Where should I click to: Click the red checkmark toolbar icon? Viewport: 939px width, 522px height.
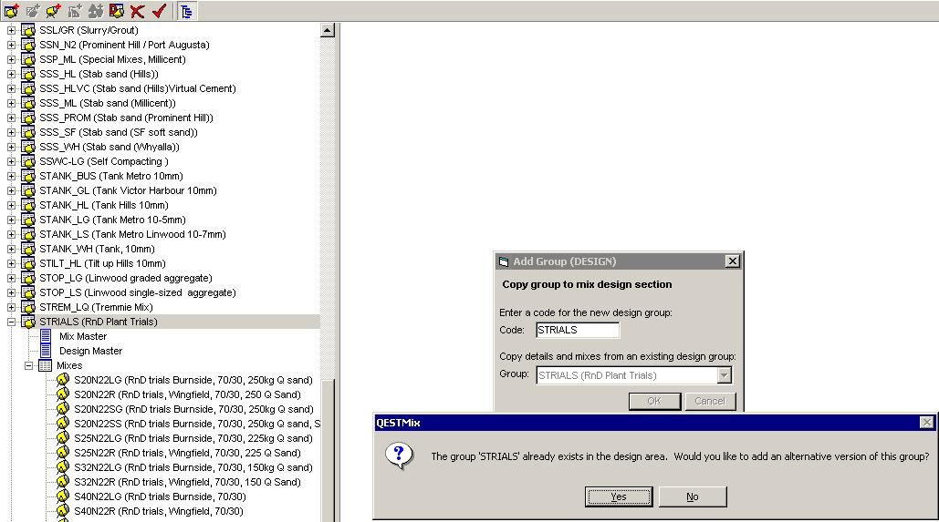[159, 11]
